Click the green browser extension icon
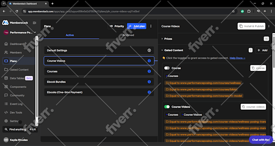 coord(242,11)
